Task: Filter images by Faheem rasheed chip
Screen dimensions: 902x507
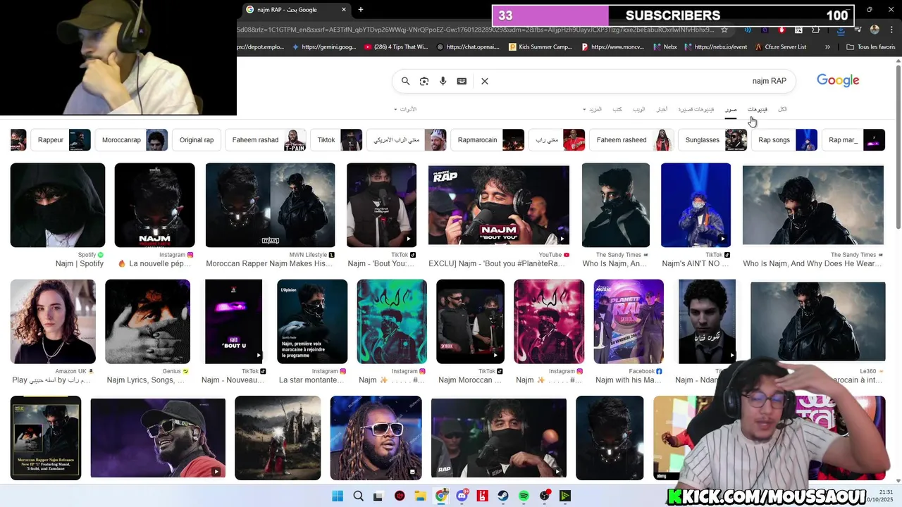Action: coord(633,140)
